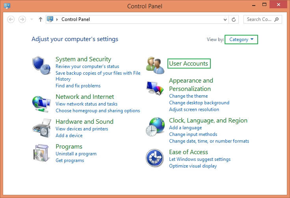Open the User Accounts people icon
This screenshot has height=198, width=290.
pyautogui.click(x=155, y=65)
